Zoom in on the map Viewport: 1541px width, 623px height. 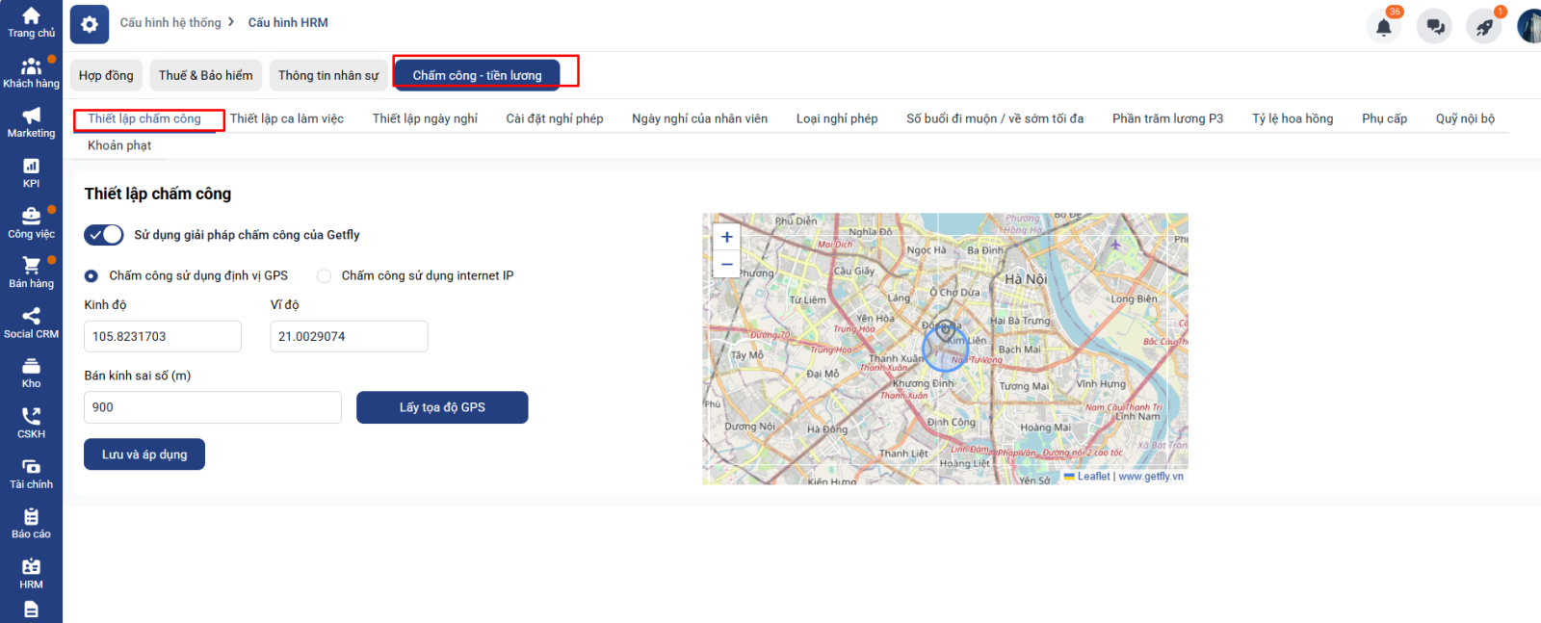coord(727,237)
